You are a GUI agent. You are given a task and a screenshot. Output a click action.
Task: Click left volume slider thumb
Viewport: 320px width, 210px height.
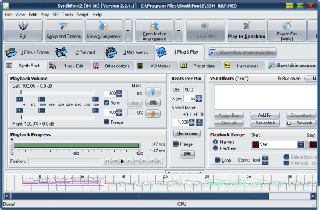coord(42,99)
